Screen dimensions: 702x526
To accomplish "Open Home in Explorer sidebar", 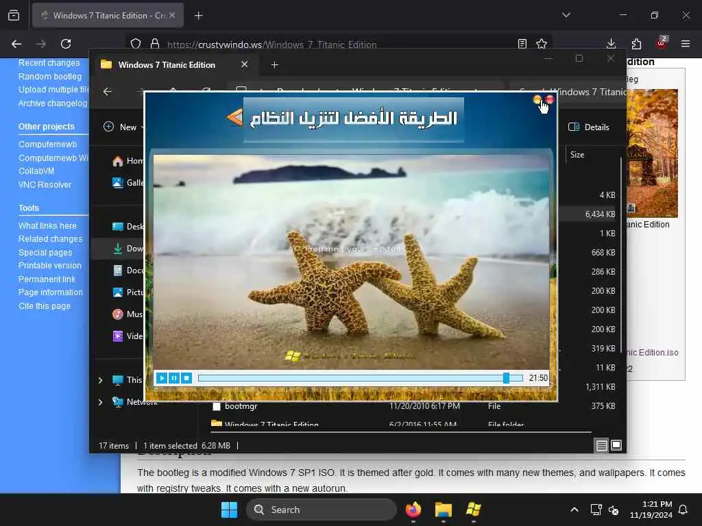I will [x=128, y=160].
